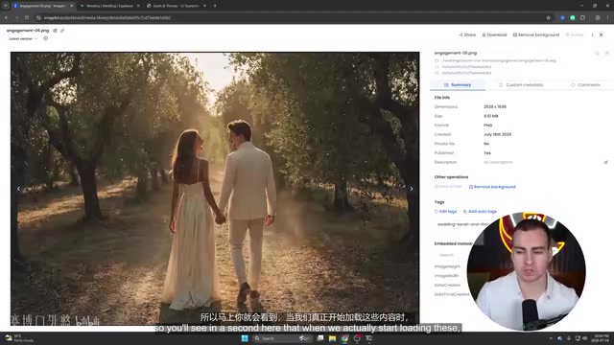The width and height of the screenshot is (614, 345).
Task: Open File Explorer from the taskbar
Action: [x=332, y=338]
